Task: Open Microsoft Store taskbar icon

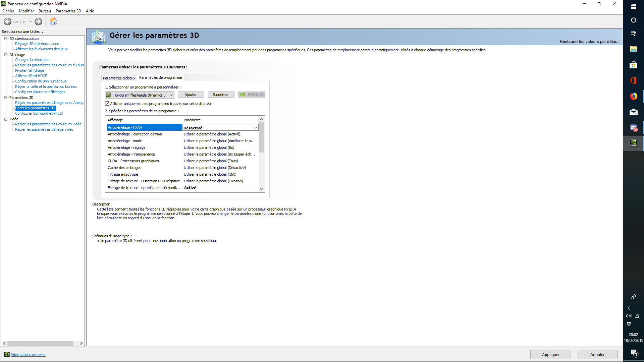Action: 633,65
